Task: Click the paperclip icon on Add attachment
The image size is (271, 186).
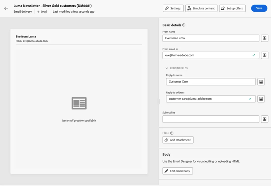Action: (x=166, y=140)
